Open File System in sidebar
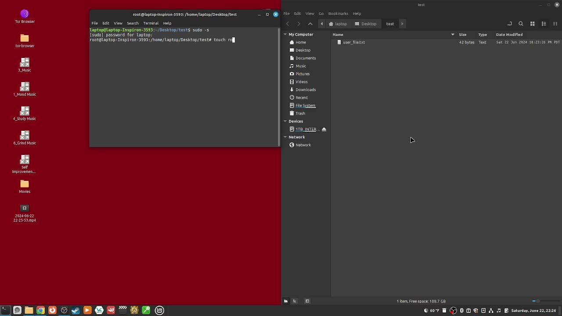 (306, 105)
